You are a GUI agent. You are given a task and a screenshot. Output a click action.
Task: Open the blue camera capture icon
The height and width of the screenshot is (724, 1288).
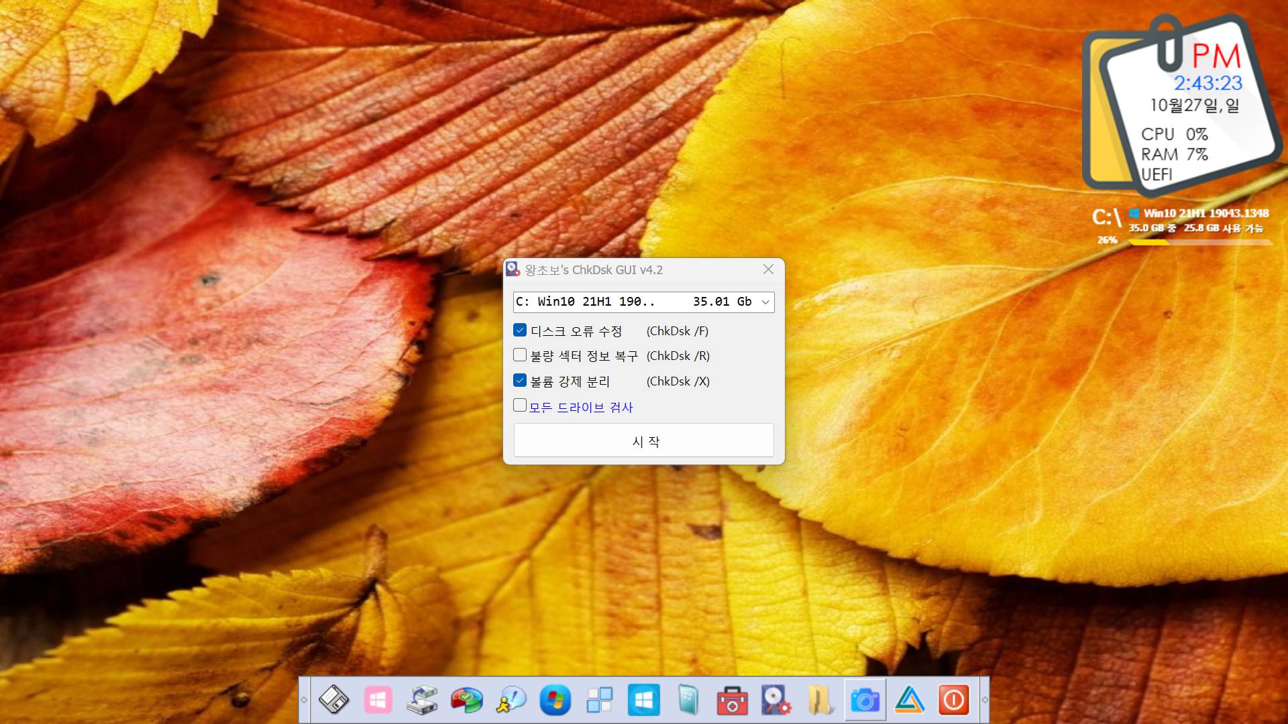pos(865,701)
